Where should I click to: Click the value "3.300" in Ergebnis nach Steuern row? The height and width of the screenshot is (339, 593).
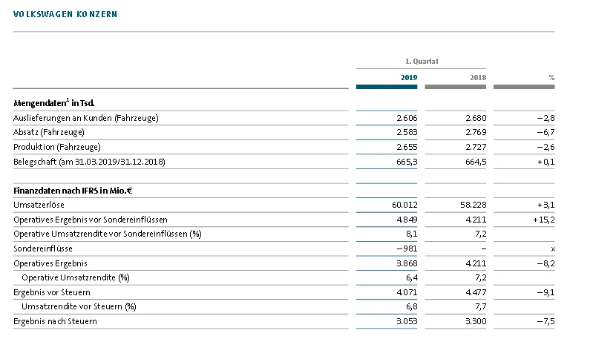(476, 321)
